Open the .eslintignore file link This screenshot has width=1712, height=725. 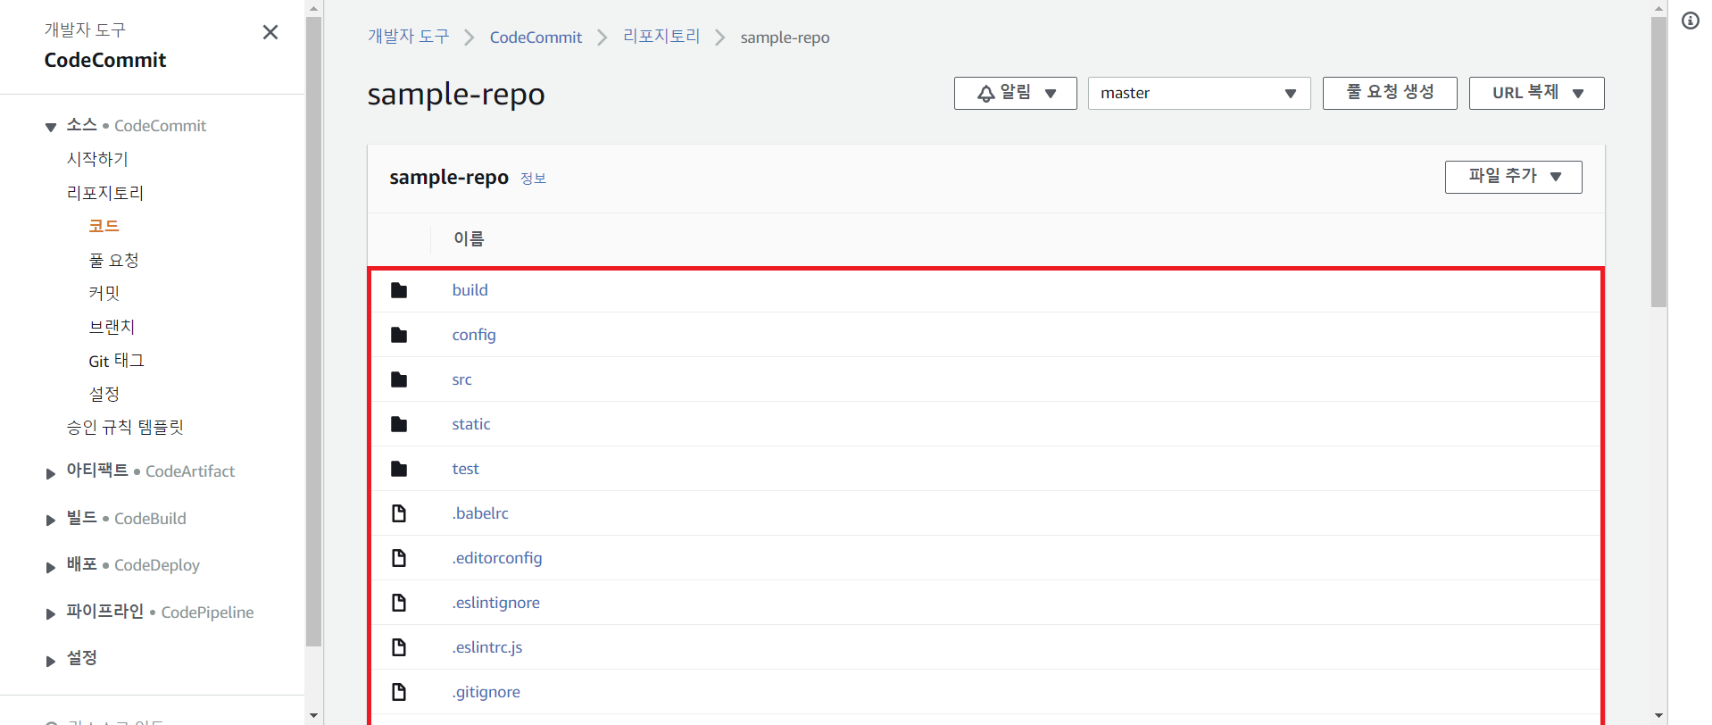(x=495, y=603)
